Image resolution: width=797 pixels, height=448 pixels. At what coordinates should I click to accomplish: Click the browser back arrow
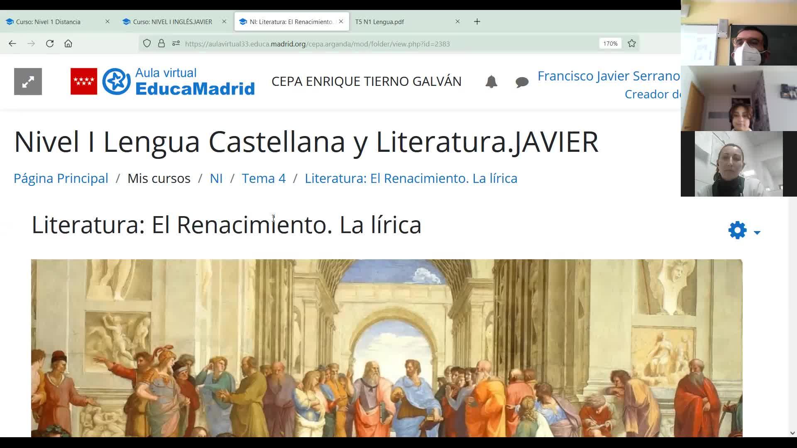coord(12,44)
